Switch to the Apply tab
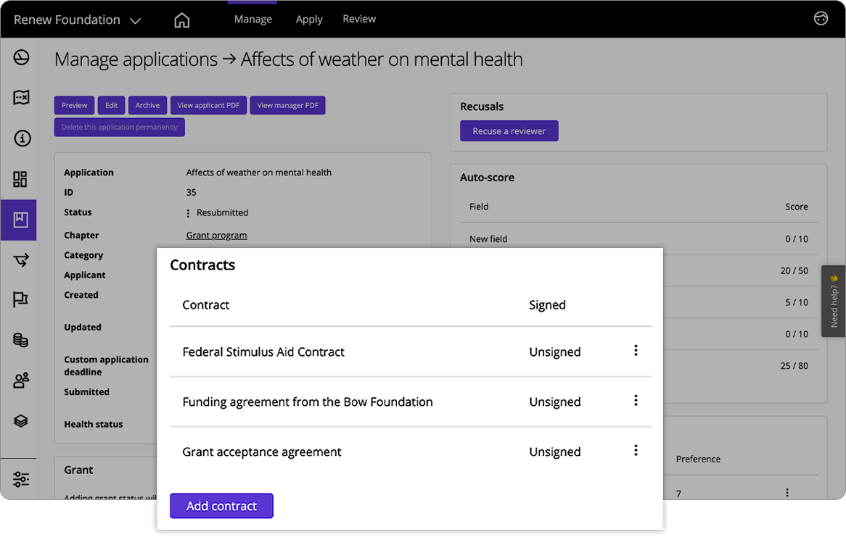846x537 pixels. pos(308,20)
